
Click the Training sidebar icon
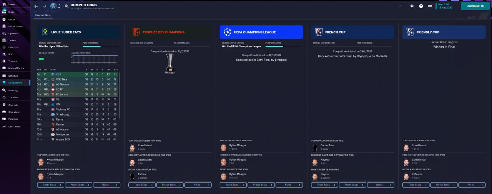click(x=4, y=61)
